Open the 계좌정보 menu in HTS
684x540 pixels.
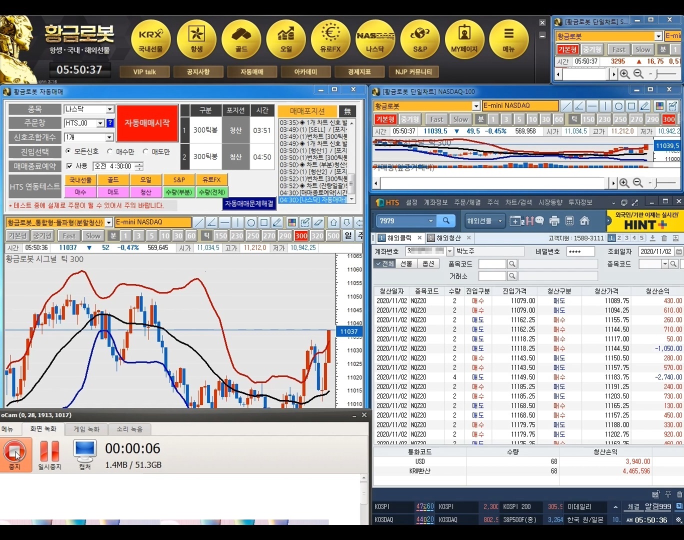(435, 202)
